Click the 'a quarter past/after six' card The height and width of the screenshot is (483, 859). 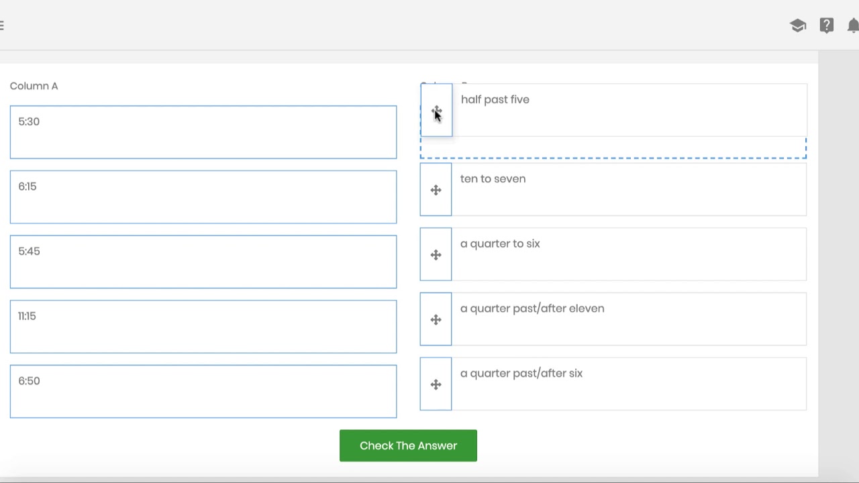(x=628, y=384)
